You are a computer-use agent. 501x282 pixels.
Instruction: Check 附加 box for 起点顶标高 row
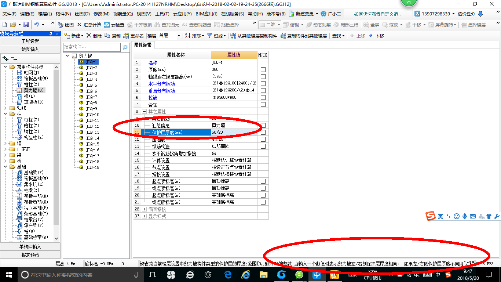263,181
